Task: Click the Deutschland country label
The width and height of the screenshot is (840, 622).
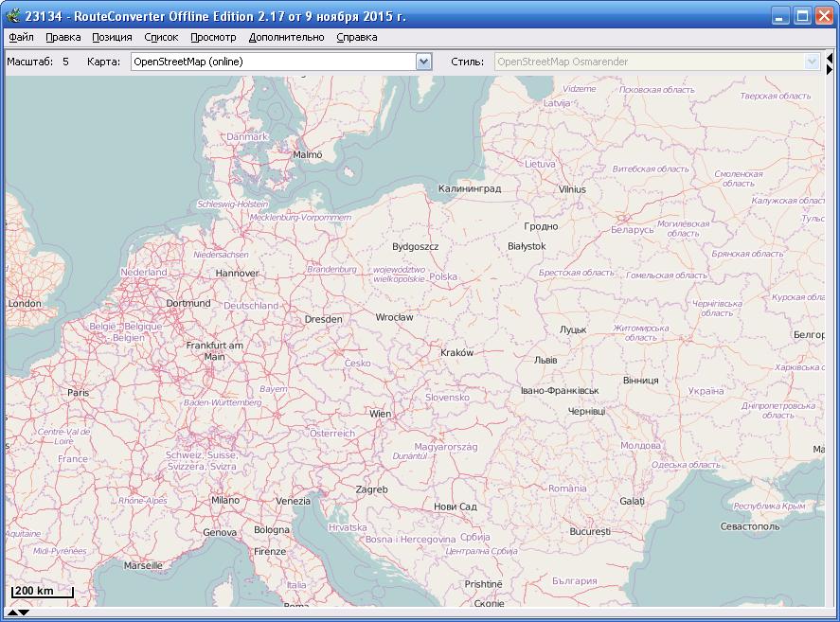Action: pos(251,306)
